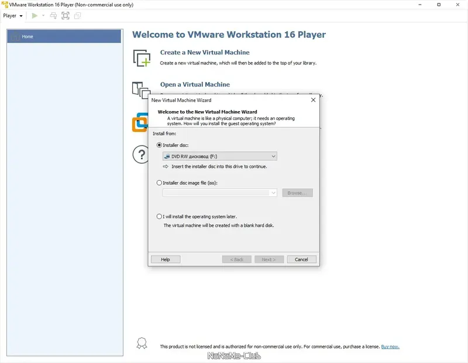Click the Open a Virtual Machine icon

pos(140,90)
